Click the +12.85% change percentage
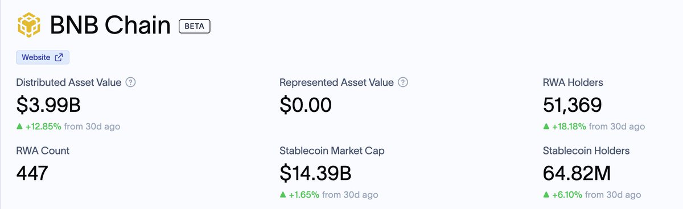The width and height of the screenshot is (683, 209). point(43,126)
